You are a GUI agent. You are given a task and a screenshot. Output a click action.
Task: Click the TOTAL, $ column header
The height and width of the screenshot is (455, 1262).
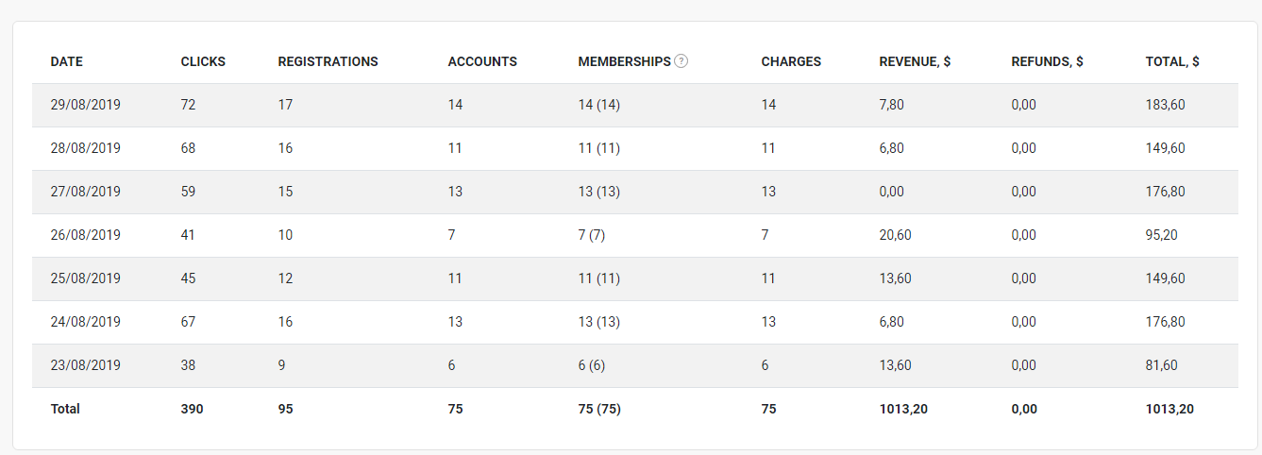pyautogui.click(x=1172, y=61)
